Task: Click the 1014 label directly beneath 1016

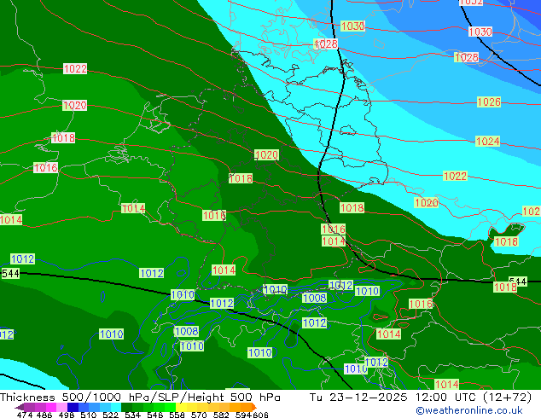Action: pos(334,241)
